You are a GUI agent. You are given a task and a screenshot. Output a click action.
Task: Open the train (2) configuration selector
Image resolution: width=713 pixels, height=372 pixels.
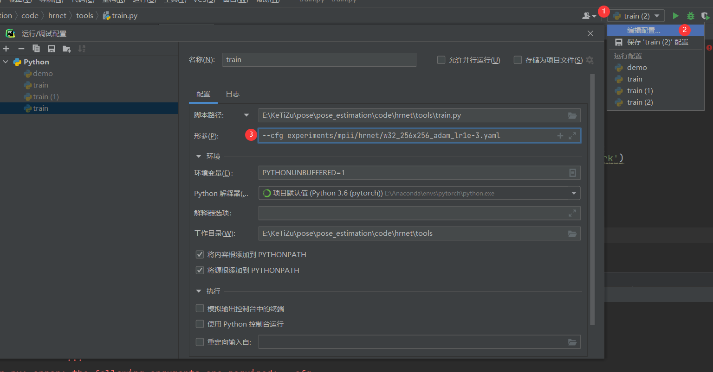coord(636,15)
